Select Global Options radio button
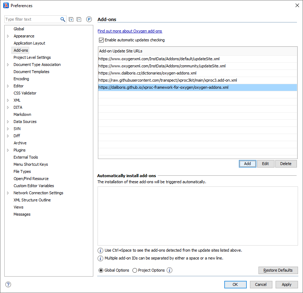303x293 pixels. tap(101, 270)
